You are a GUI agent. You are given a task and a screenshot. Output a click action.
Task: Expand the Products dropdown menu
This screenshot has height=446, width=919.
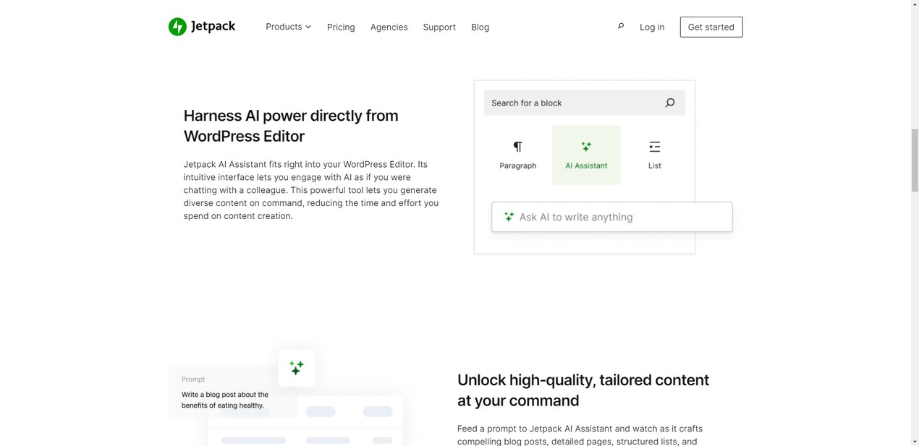(x=284, y=27)
